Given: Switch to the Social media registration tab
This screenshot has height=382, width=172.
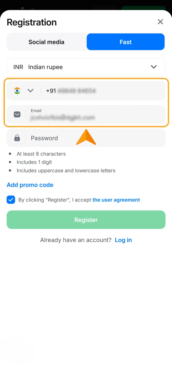Looking at the screenshot, I should (x=47, y=42).
